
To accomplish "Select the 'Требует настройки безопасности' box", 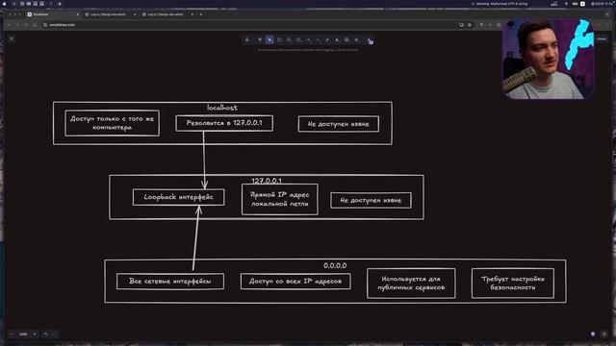I will coord(513,284).
